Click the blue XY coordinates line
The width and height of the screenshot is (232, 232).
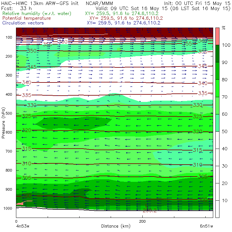124,23
